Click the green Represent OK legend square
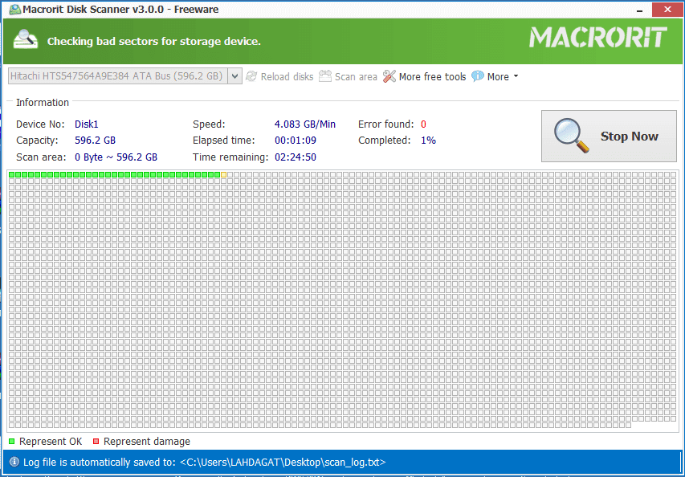 coord(11,441)
